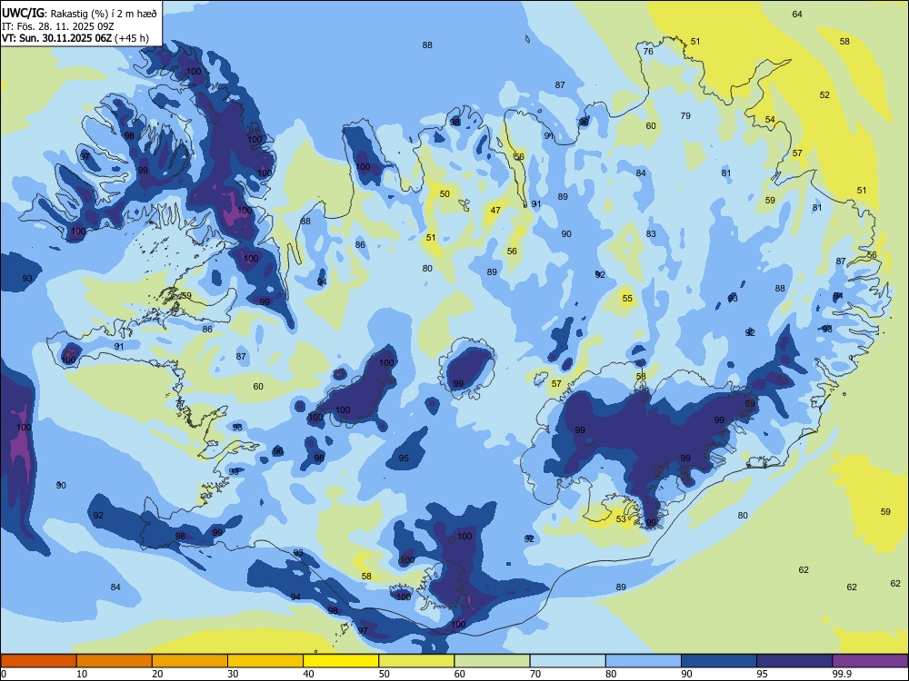This screenshot has width=909, height=681.
Task: Click the humidity value "54" on the map
Action: pyautogui.click(x=770, y=119)
